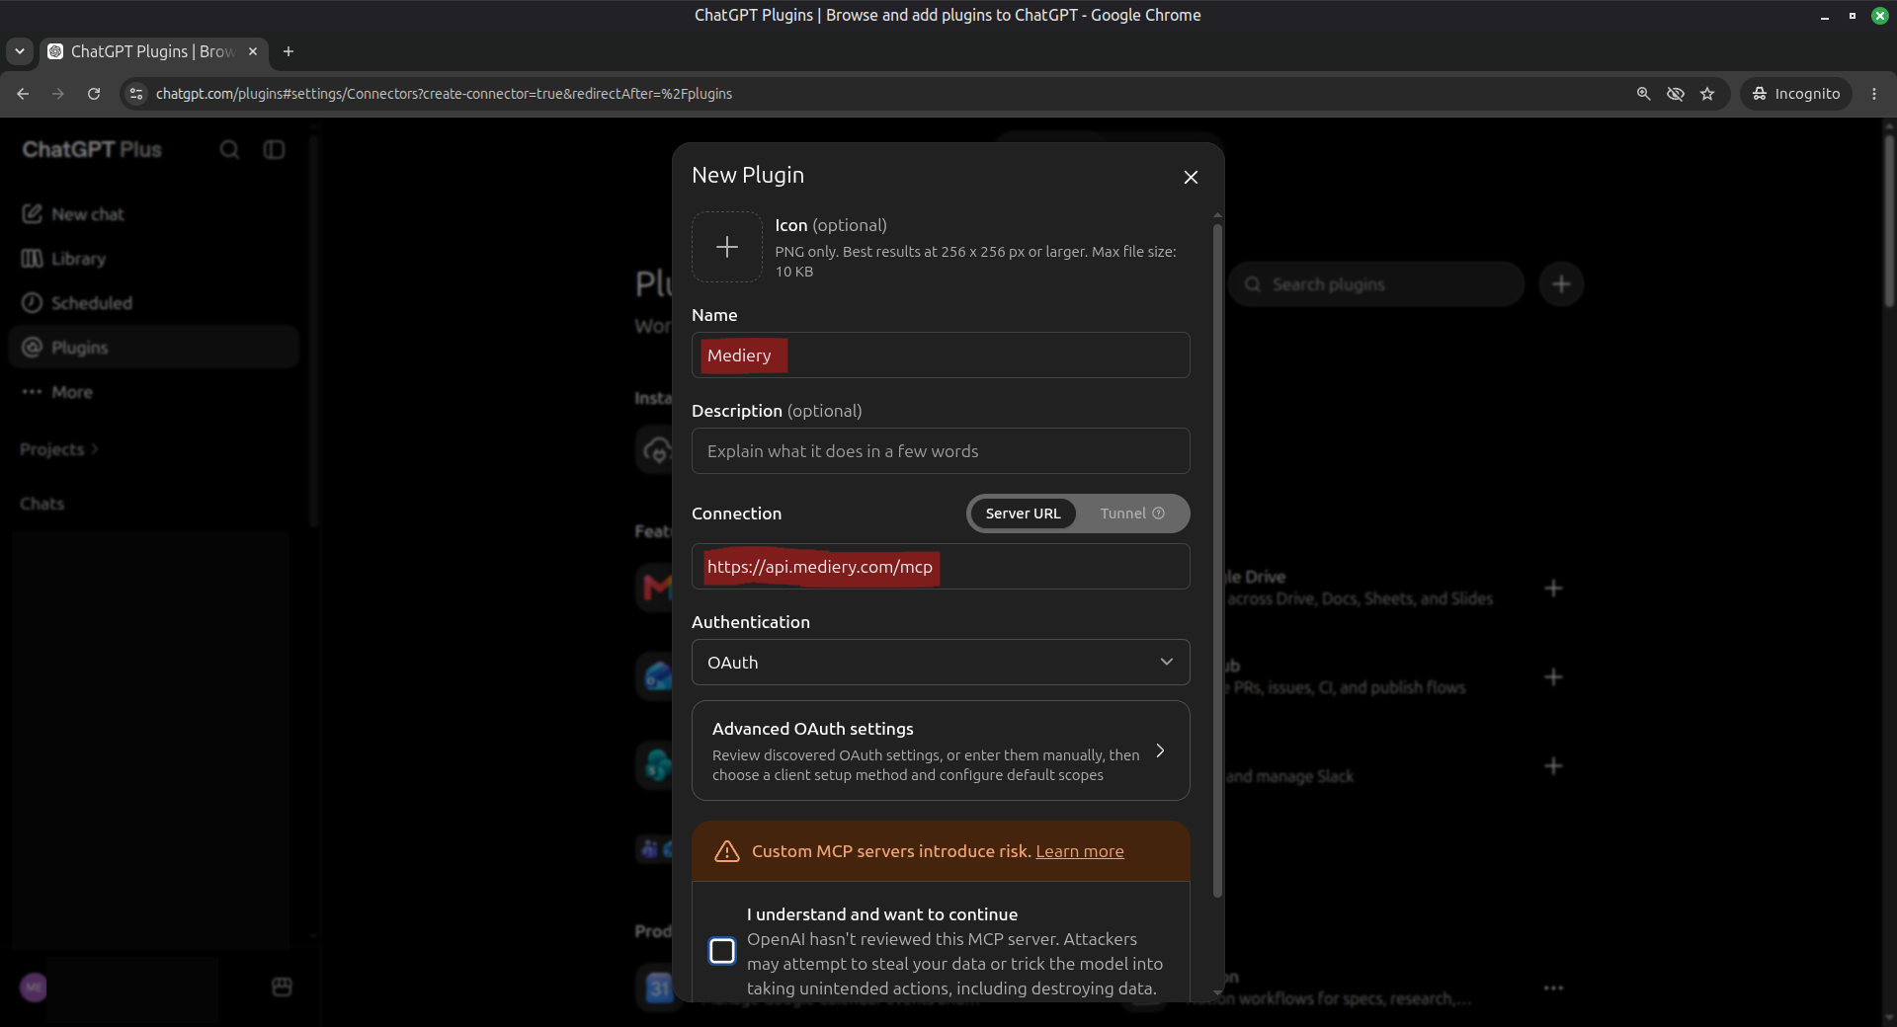This screenshot has height=1027, width=1897.
Task: Add the Drive plugin with plus
Action: tap(1553, 589)
